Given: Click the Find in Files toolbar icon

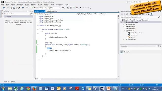Looking at the screenshot, I should pos(63,8).
